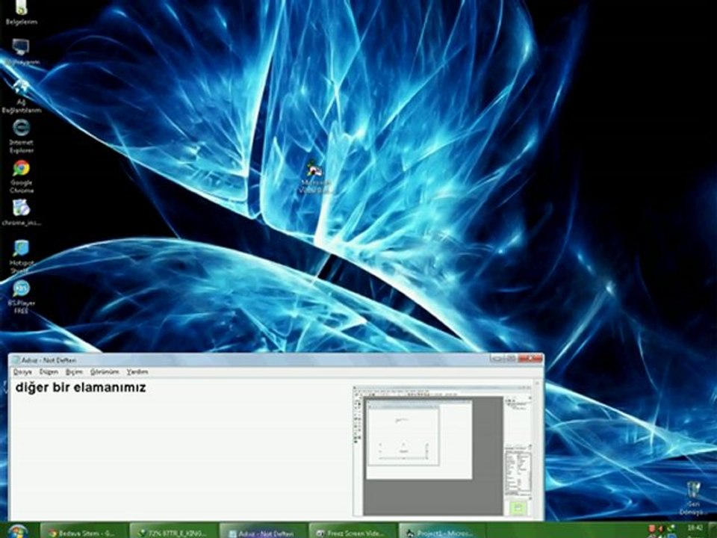The height and width of the screenshot is (538, 717).
Task: Select the BS.Player FREE desktop icon
Action: click(x=21, y=297)
